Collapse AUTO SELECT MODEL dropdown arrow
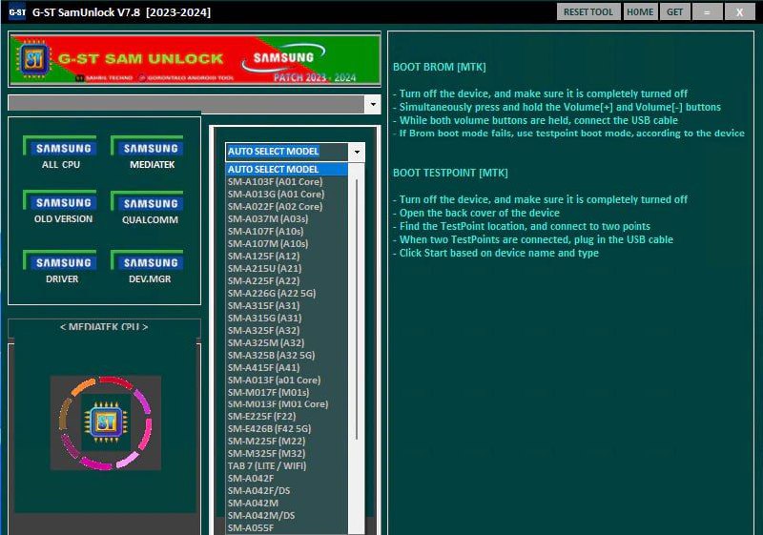This screenshot has width=763, height=535. 357,152
